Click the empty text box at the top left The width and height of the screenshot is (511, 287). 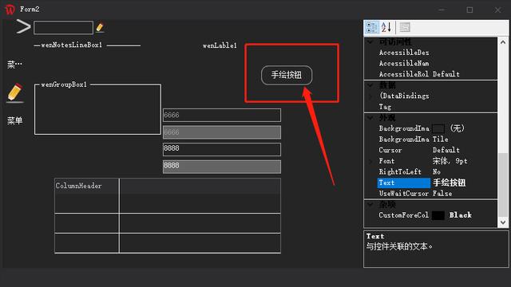click(63, 28)
